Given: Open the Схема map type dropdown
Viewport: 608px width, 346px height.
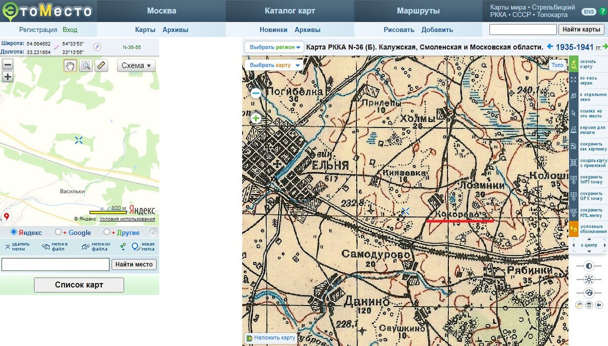Looking at the screenshot, I should coord(136,65).
